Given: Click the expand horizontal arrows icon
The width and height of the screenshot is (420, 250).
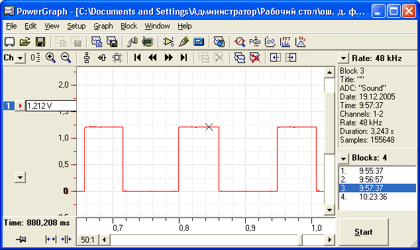Looking at the screenshot, I should (50, 239).
